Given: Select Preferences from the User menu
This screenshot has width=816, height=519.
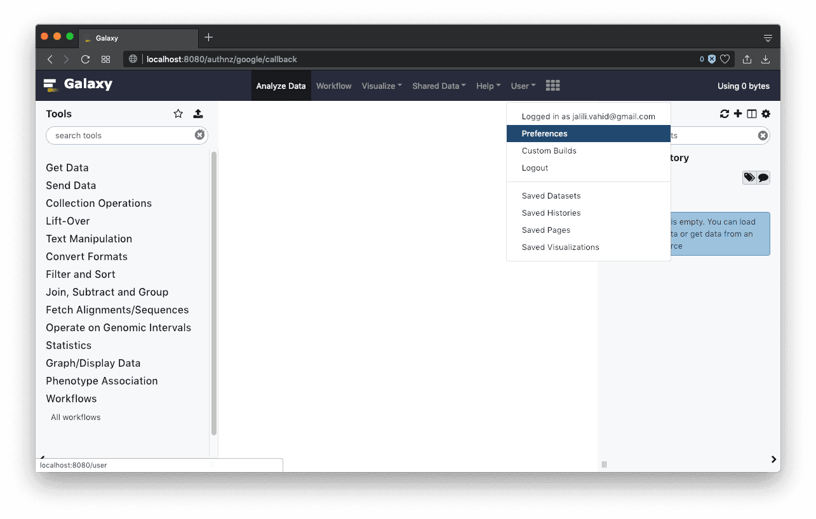Looking at the screenshot, I should click(544, 134).
